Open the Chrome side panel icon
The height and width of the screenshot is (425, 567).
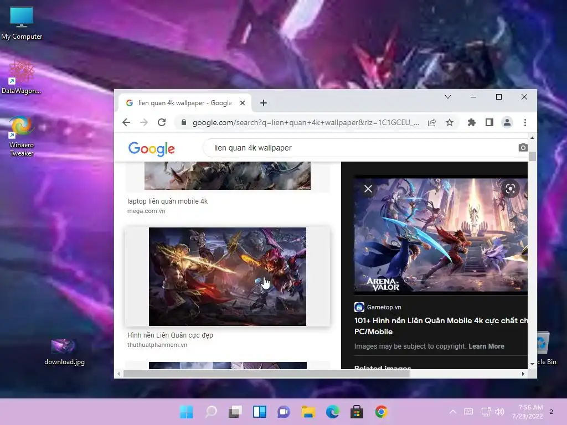489,122
